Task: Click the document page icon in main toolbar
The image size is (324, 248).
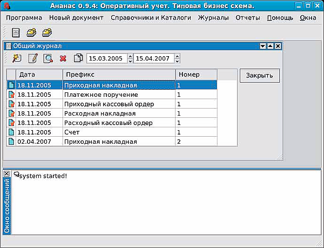Action: pos(16,32)
